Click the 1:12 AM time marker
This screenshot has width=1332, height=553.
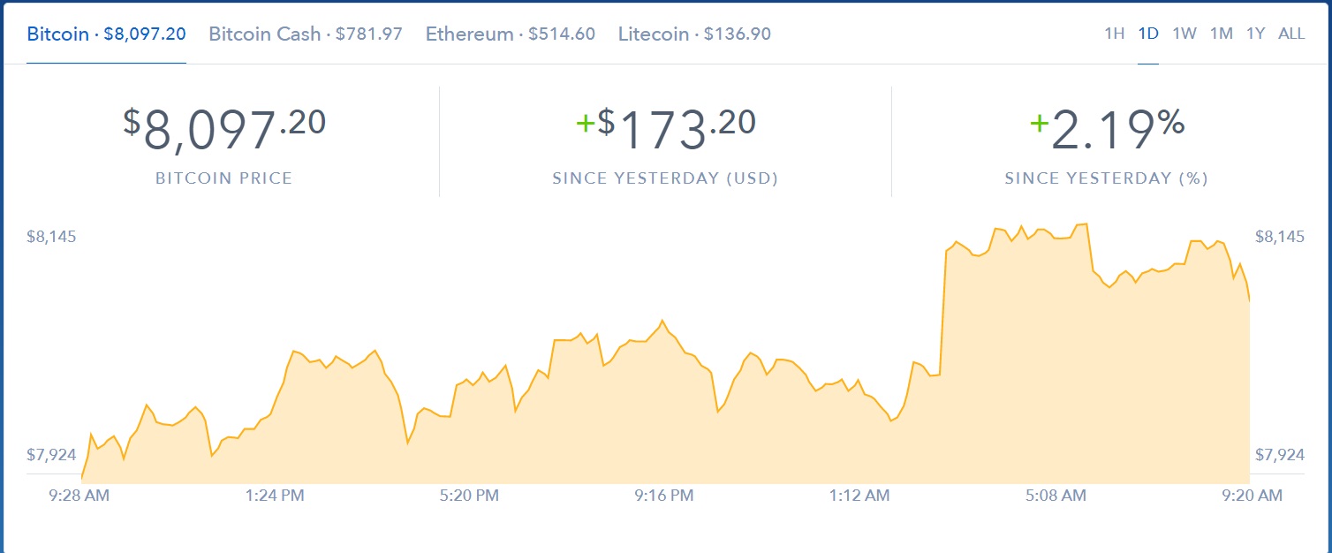(x=859, y=496)
